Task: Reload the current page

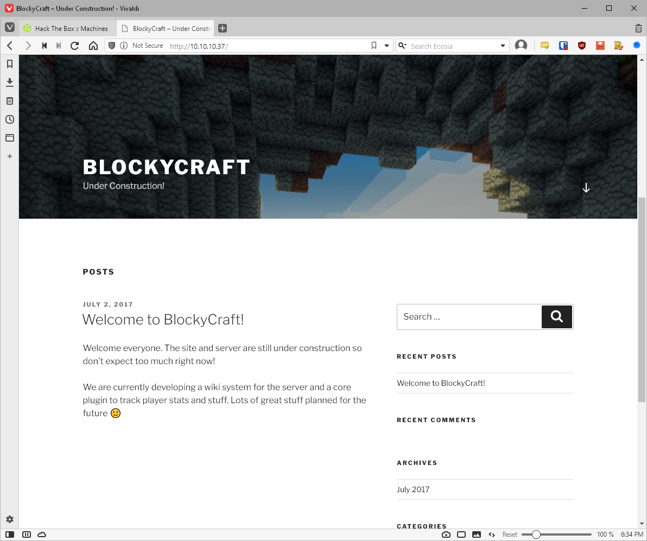Action: [x=75, y=46]
